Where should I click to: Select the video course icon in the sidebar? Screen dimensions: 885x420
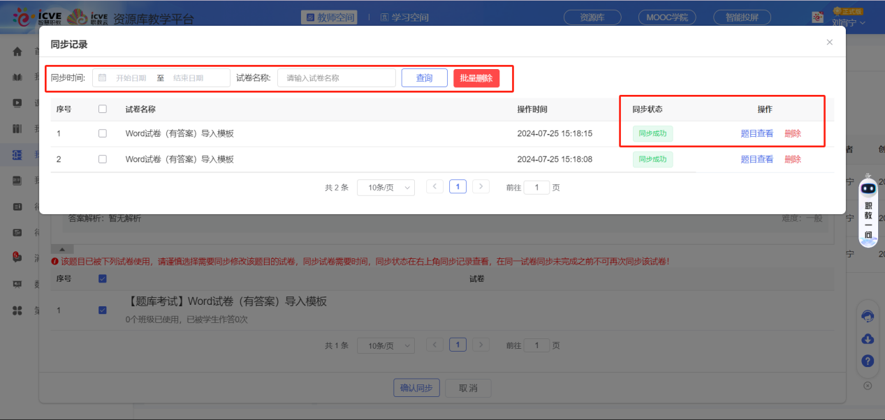coord(17,103)
